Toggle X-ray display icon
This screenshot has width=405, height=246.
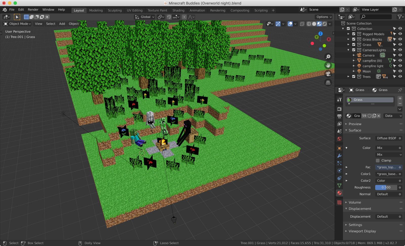(x=302, y=24)
